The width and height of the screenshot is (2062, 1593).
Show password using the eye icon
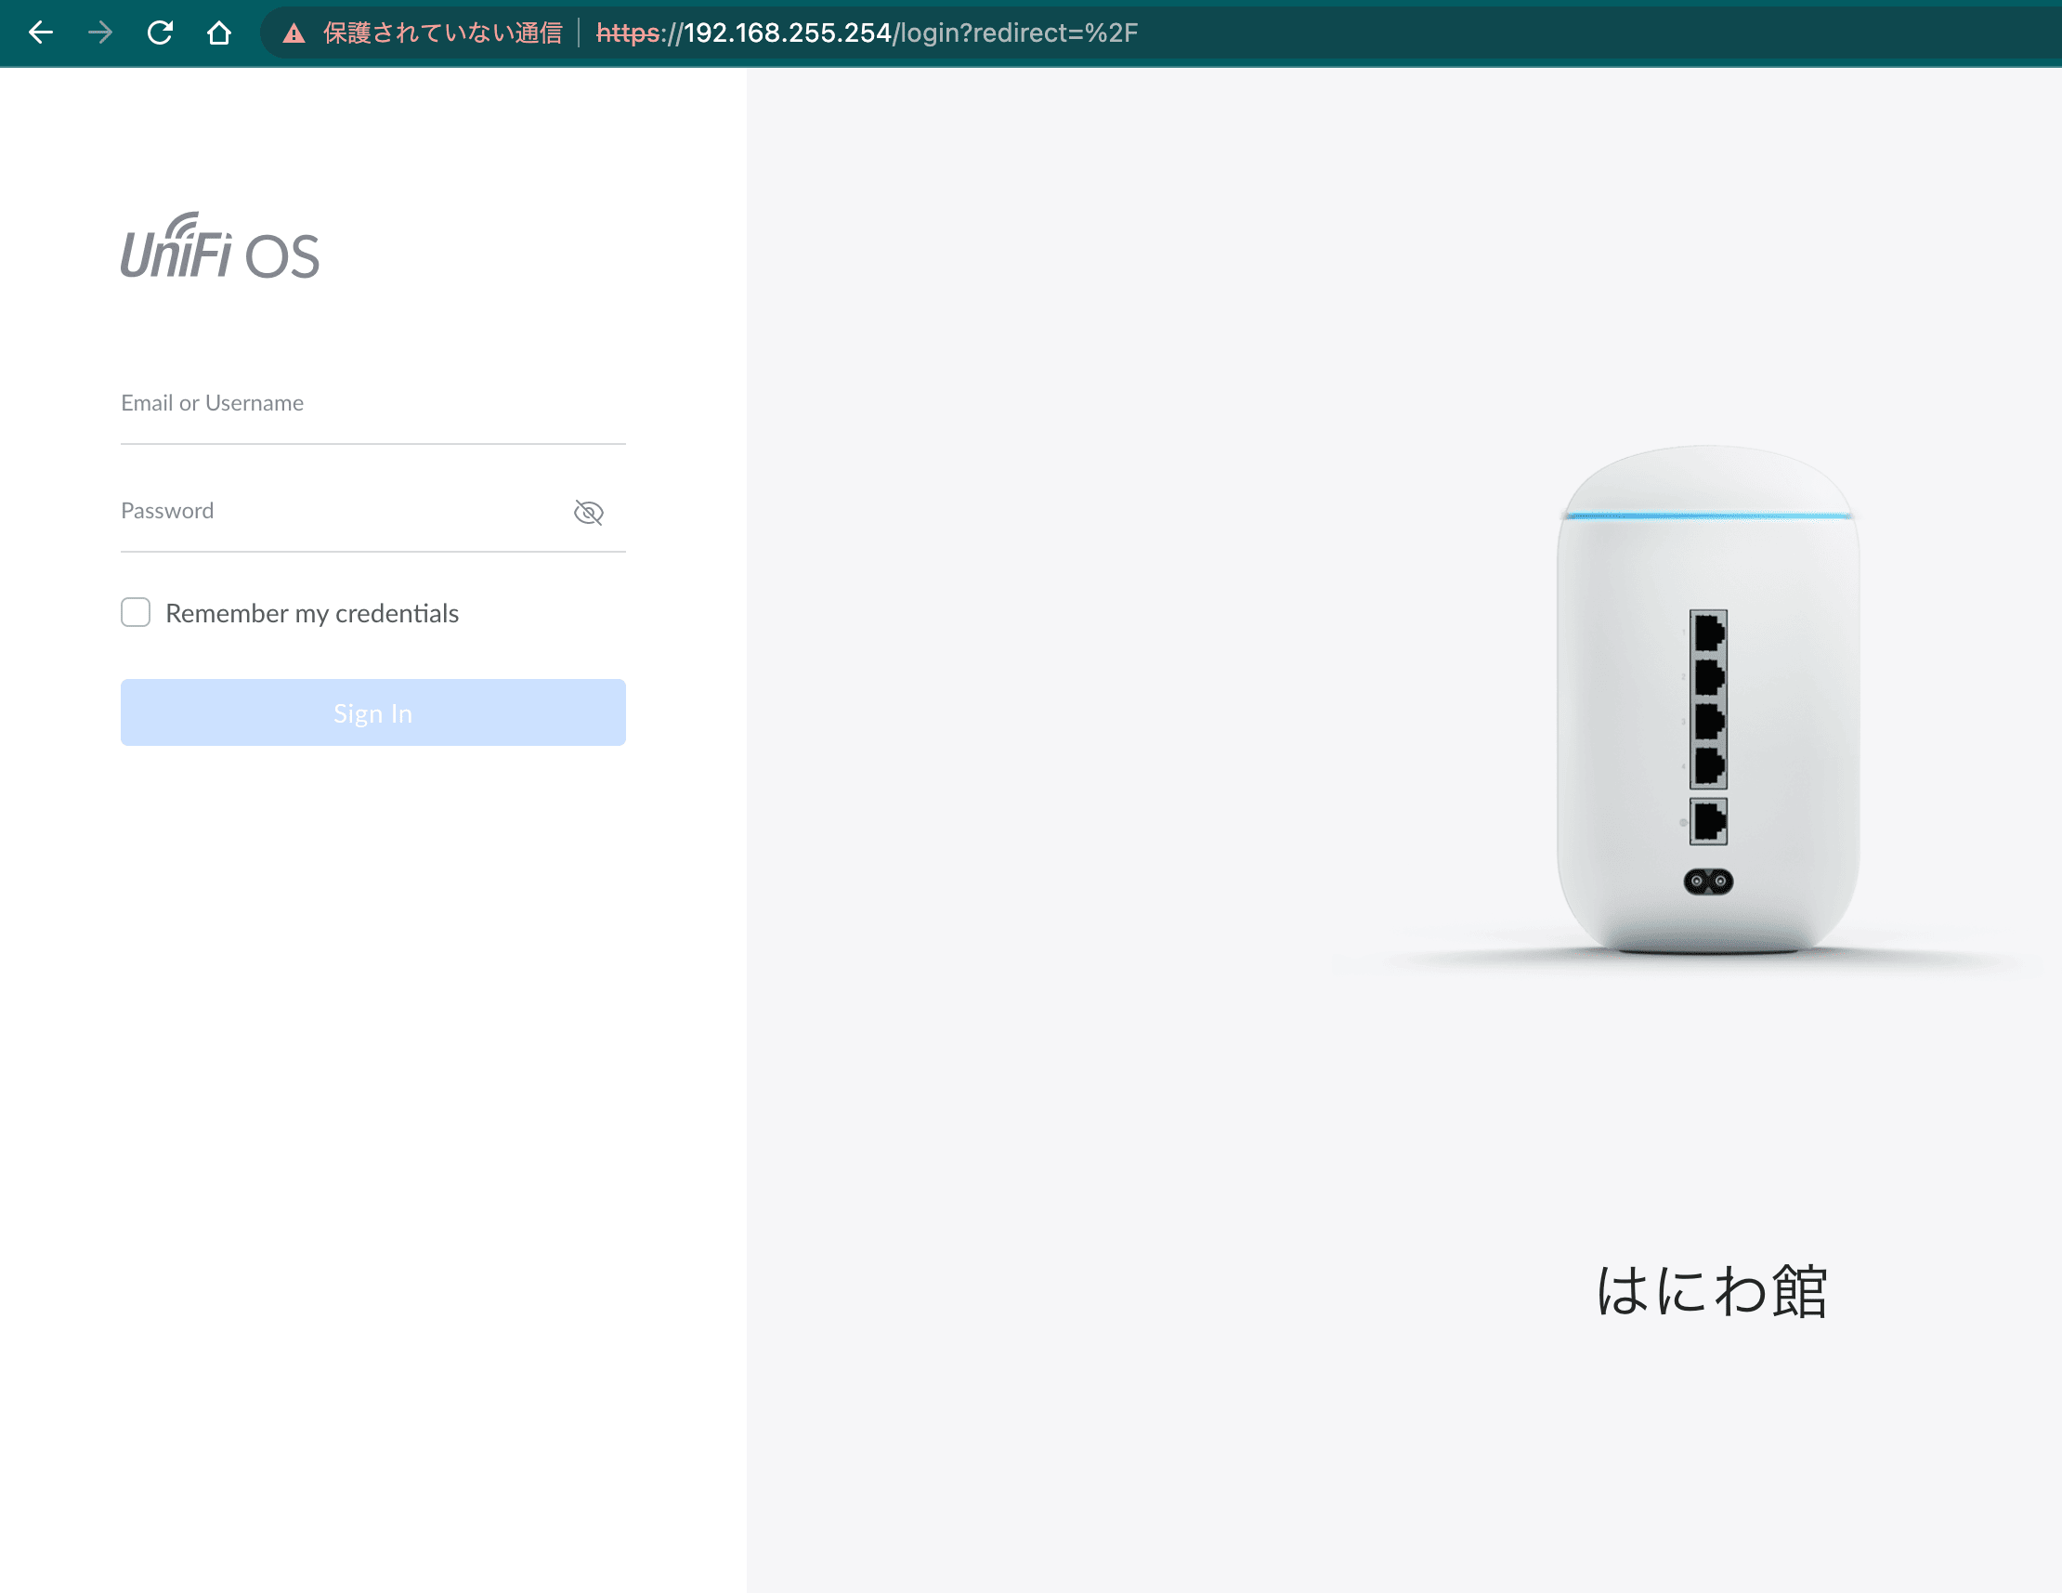(x=588, y=512)
